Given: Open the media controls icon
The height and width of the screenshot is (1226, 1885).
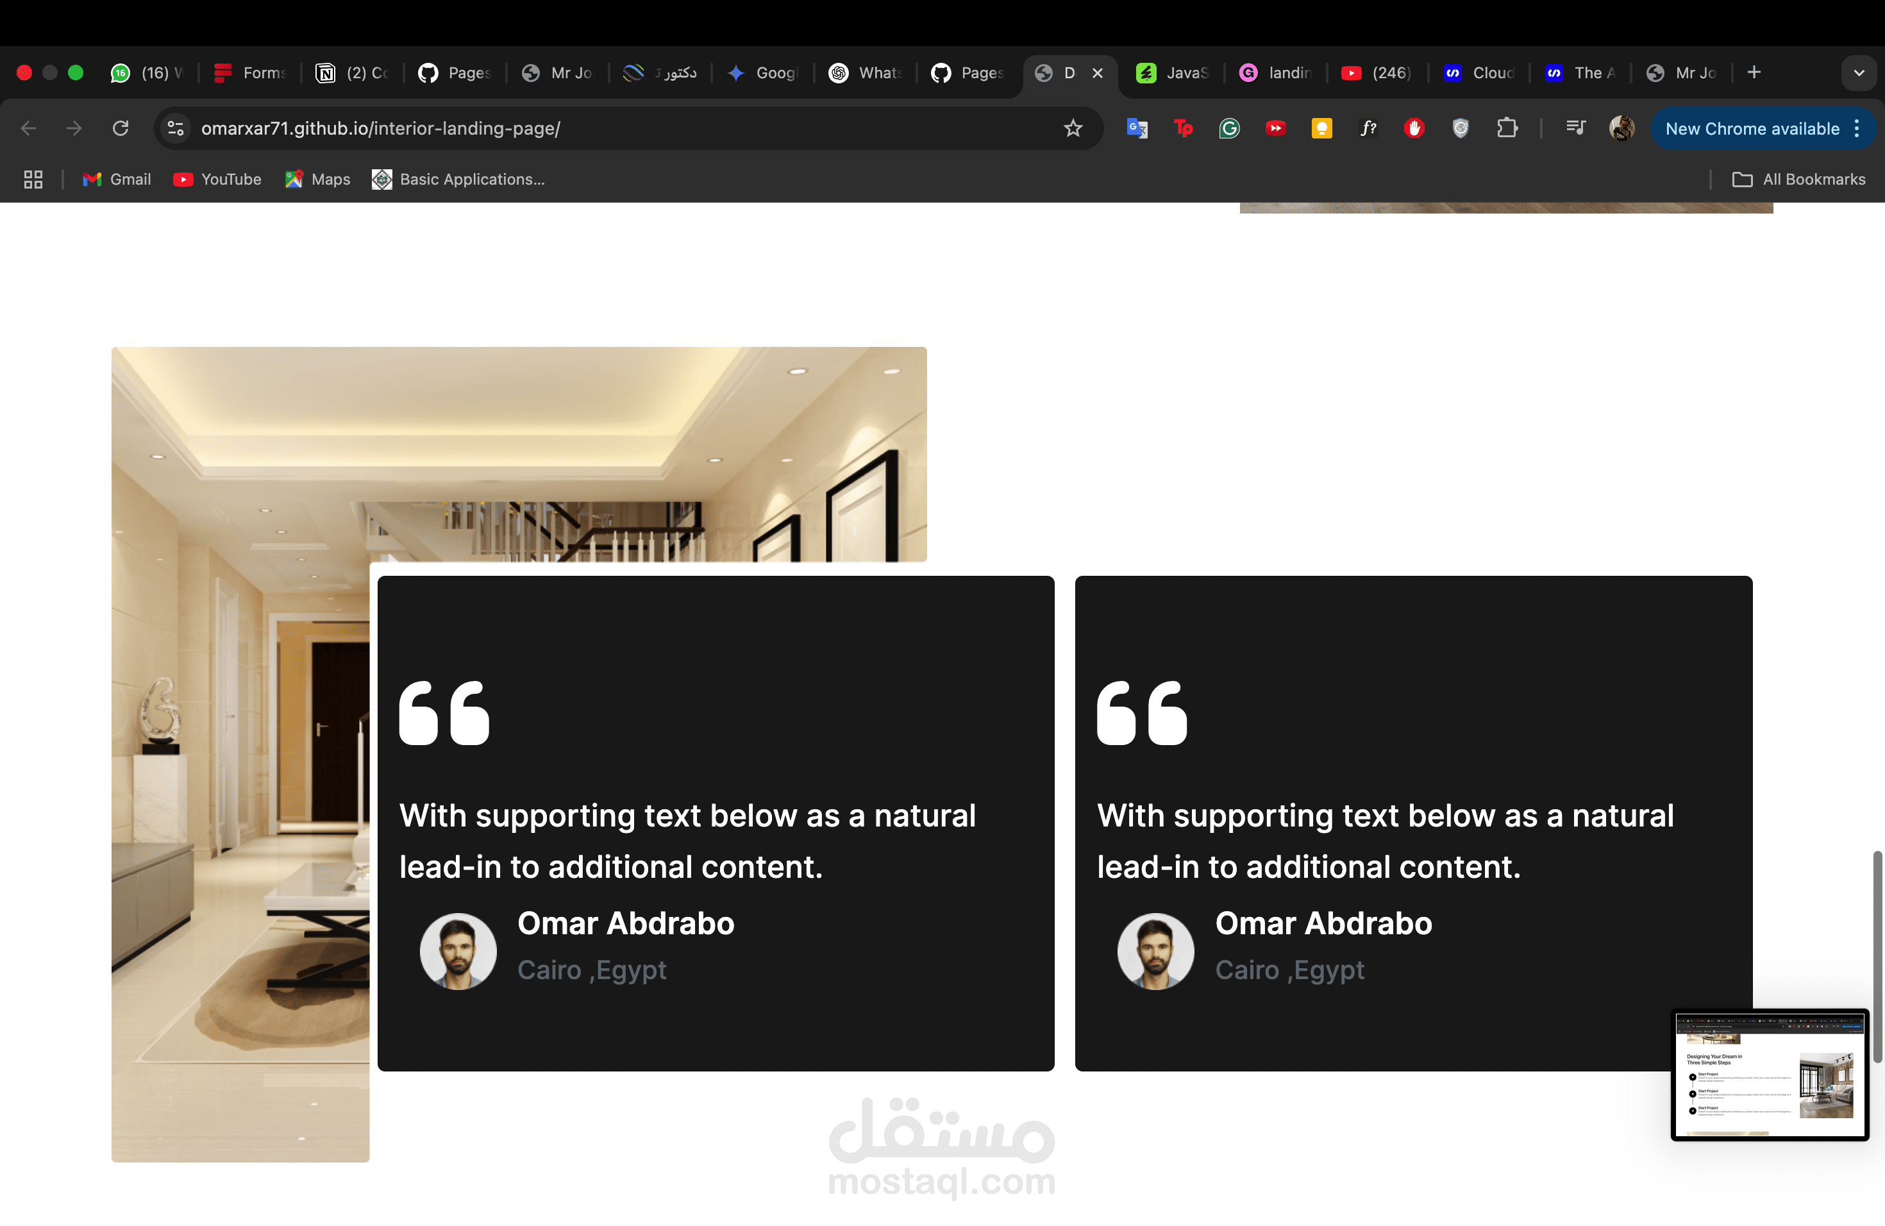Looking at the screenshot, I should point(1575,128).
